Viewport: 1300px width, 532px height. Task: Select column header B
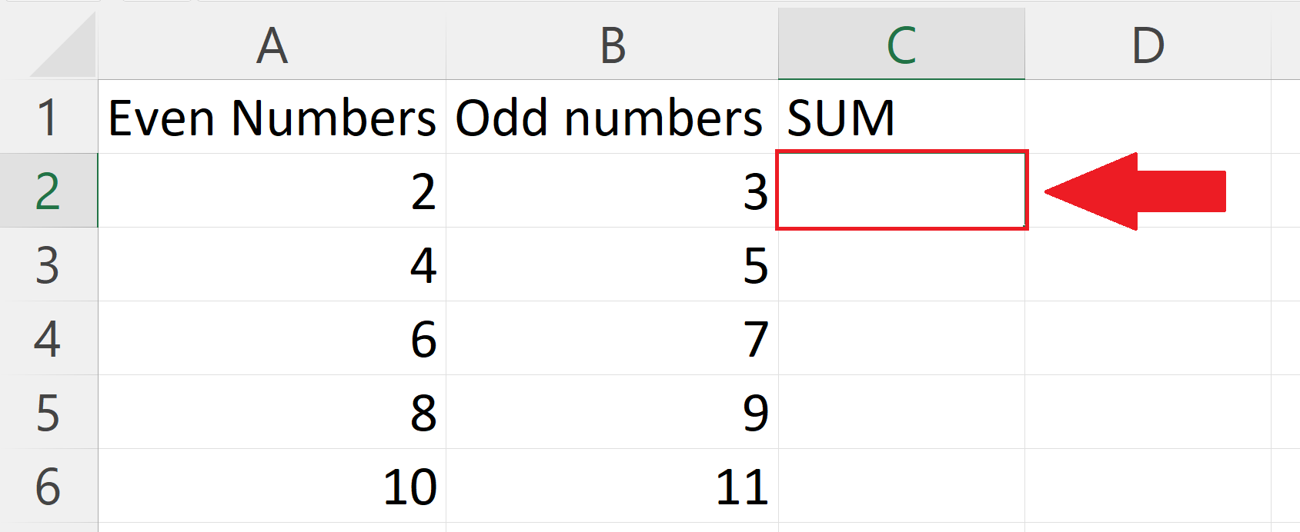610,45
